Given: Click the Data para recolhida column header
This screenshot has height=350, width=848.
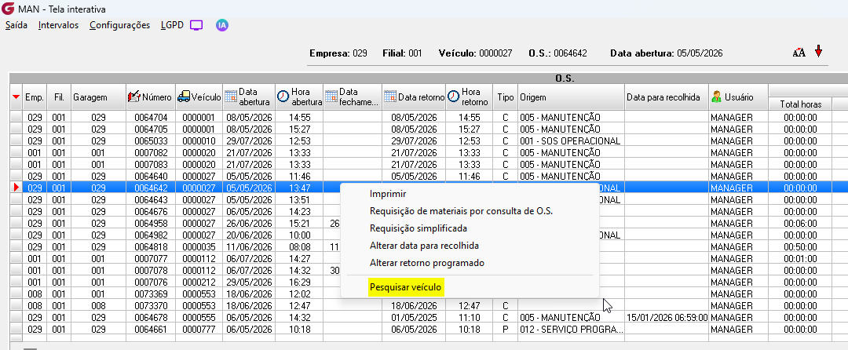Looking at the screenshot, I should (667, 97).
